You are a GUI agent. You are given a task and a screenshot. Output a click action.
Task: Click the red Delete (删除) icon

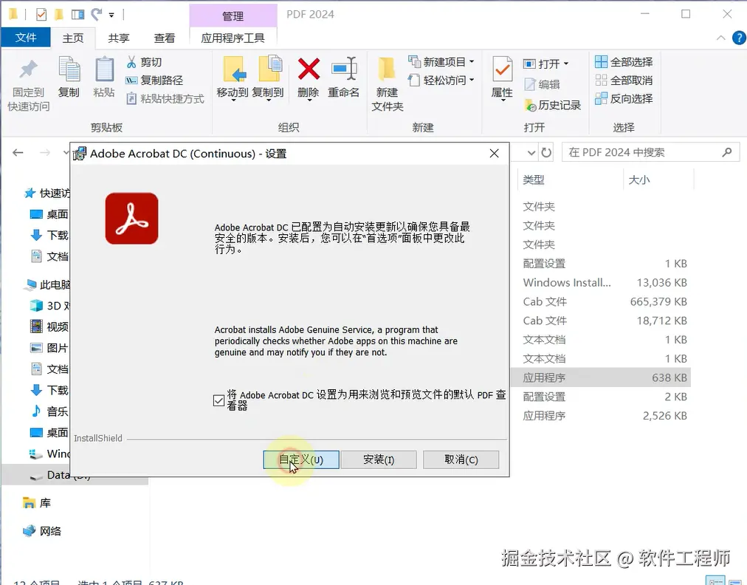click(309, 69)
